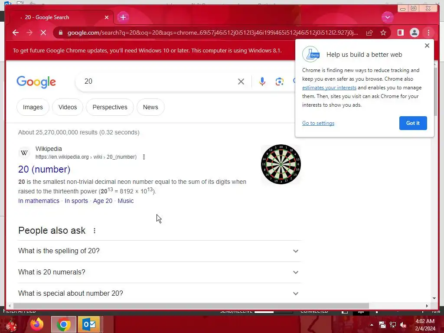Filter results by Perspectives

coord(110,107)
